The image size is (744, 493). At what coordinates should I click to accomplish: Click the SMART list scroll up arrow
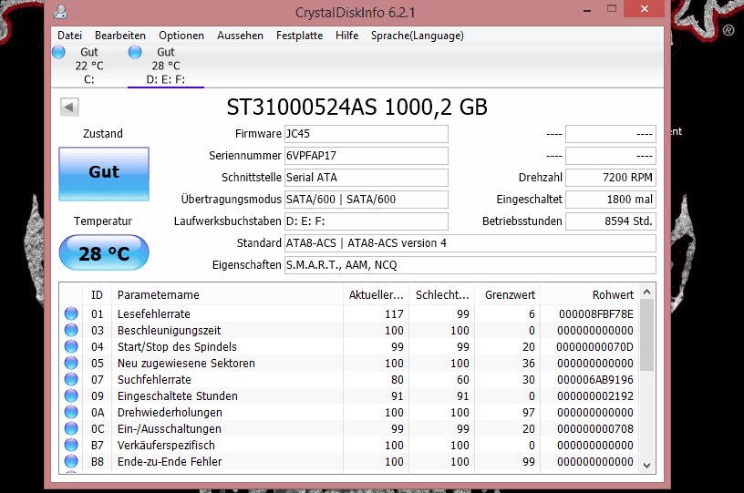[x=646, y=292]
